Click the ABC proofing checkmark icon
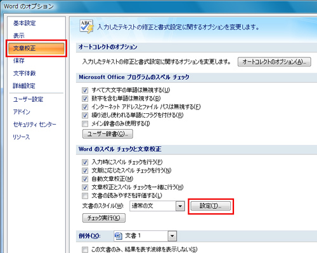Image resolution: width=317 pixels, height=253 pixels. (86, 27)
